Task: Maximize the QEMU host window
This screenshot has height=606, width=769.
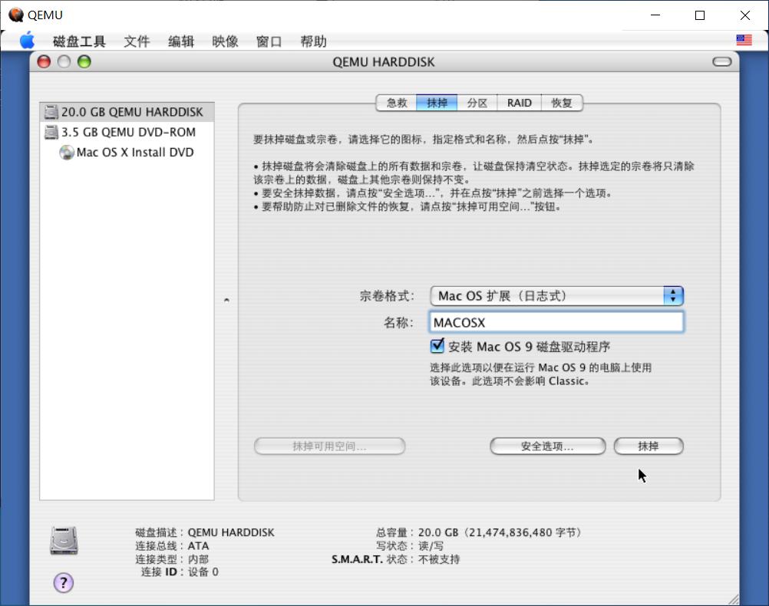Action: [x=700, y=15]
